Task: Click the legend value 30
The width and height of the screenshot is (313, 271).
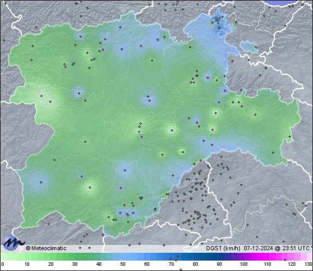Action: click(x=75, y=264)
